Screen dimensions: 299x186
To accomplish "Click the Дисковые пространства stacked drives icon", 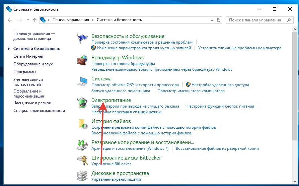I will pos(82,176).
